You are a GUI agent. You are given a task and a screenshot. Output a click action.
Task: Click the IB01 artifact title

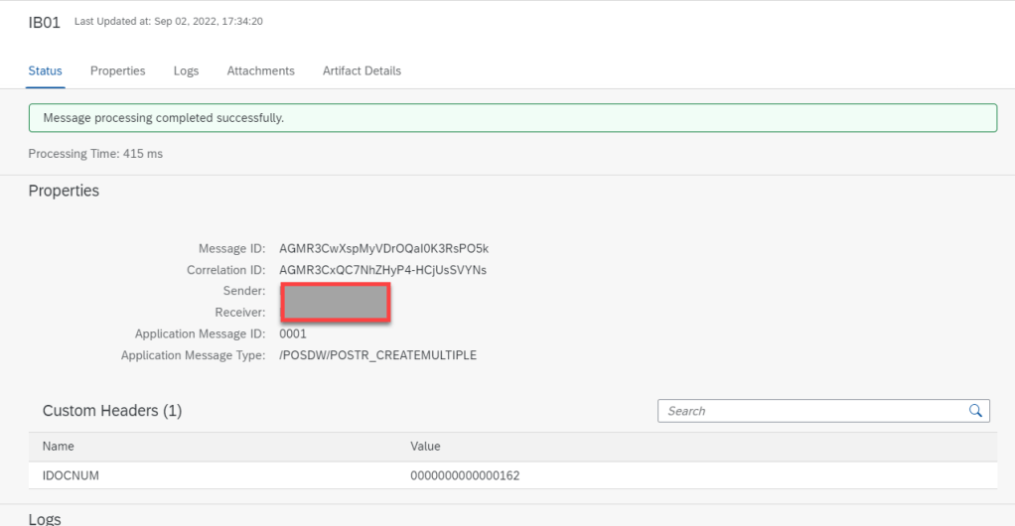pyautogui.click(x=45, y=22)
